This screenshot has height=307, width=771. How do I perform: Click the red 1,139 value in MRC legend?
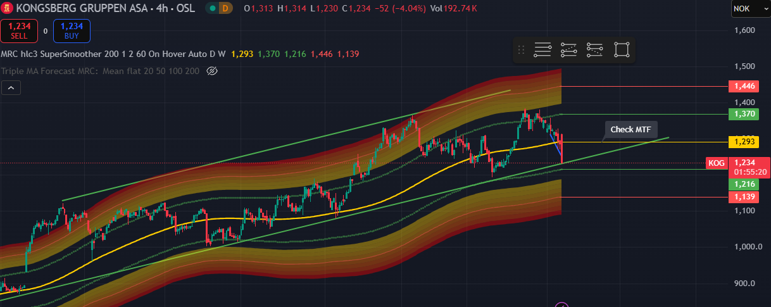[348, 54]
